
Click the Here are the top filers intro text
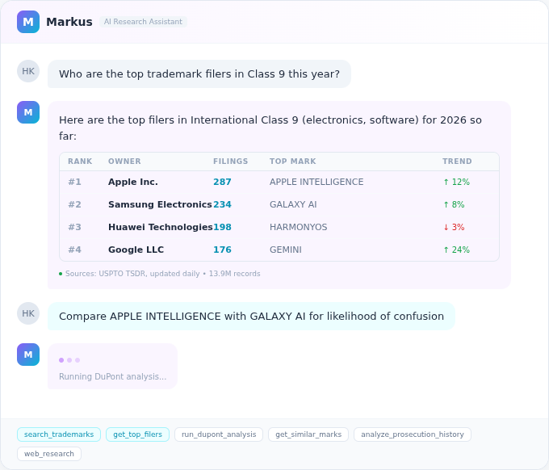click(x=270, y=128)
